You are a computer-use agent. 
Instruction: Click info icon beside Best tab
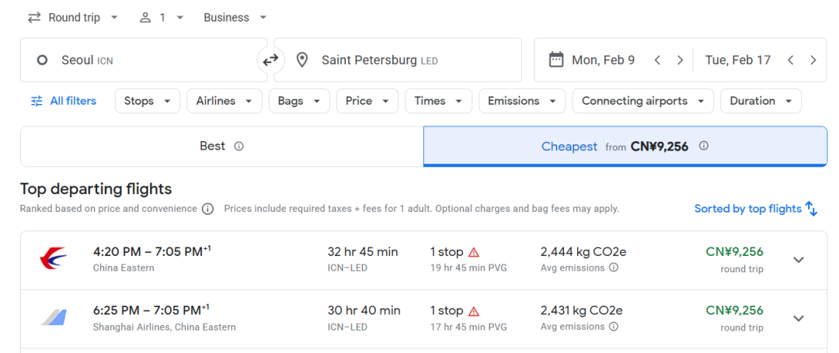239,146
